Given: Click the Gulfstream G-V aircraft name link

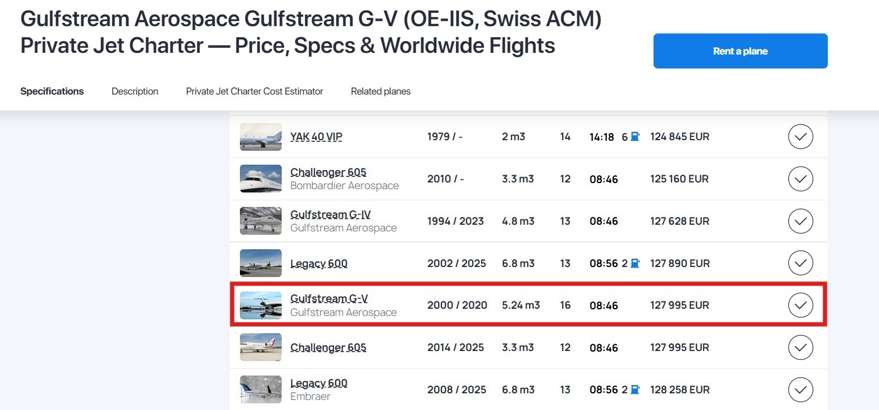Looking at the screenshot, I should pos(329,299).
